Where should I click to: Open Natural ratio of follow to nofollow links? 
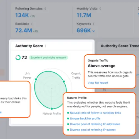96,113
